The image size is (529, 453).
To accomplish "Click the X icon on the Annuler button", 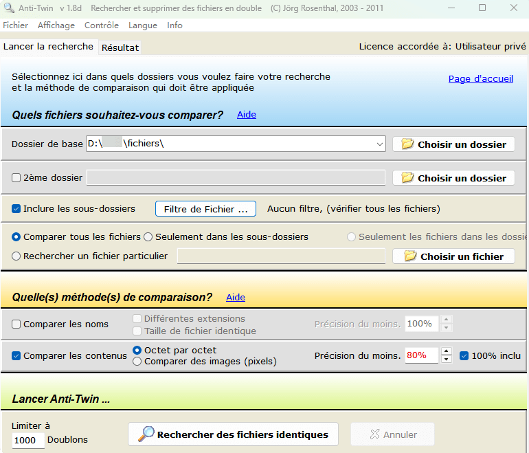I will coord(374,434).
